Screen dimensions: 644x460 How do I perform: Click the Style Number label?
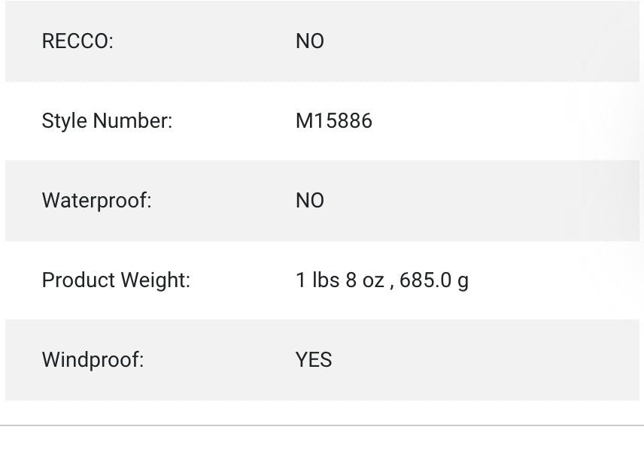coord(107,121)
